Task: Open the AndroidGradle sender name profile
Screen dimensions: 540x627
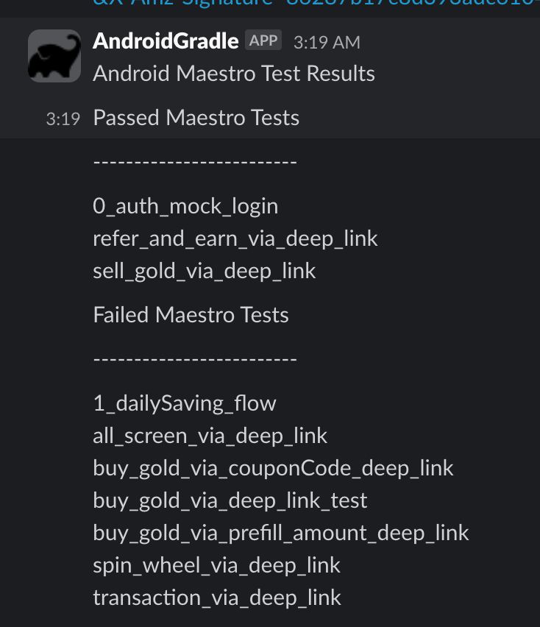Action: coord(166,41)
